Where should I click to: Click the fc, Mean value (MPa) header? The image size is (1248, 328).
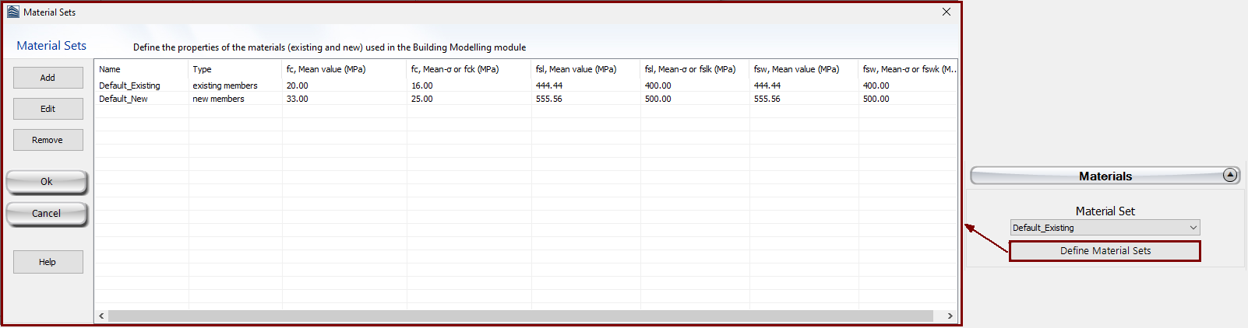(x=326, y=69)
